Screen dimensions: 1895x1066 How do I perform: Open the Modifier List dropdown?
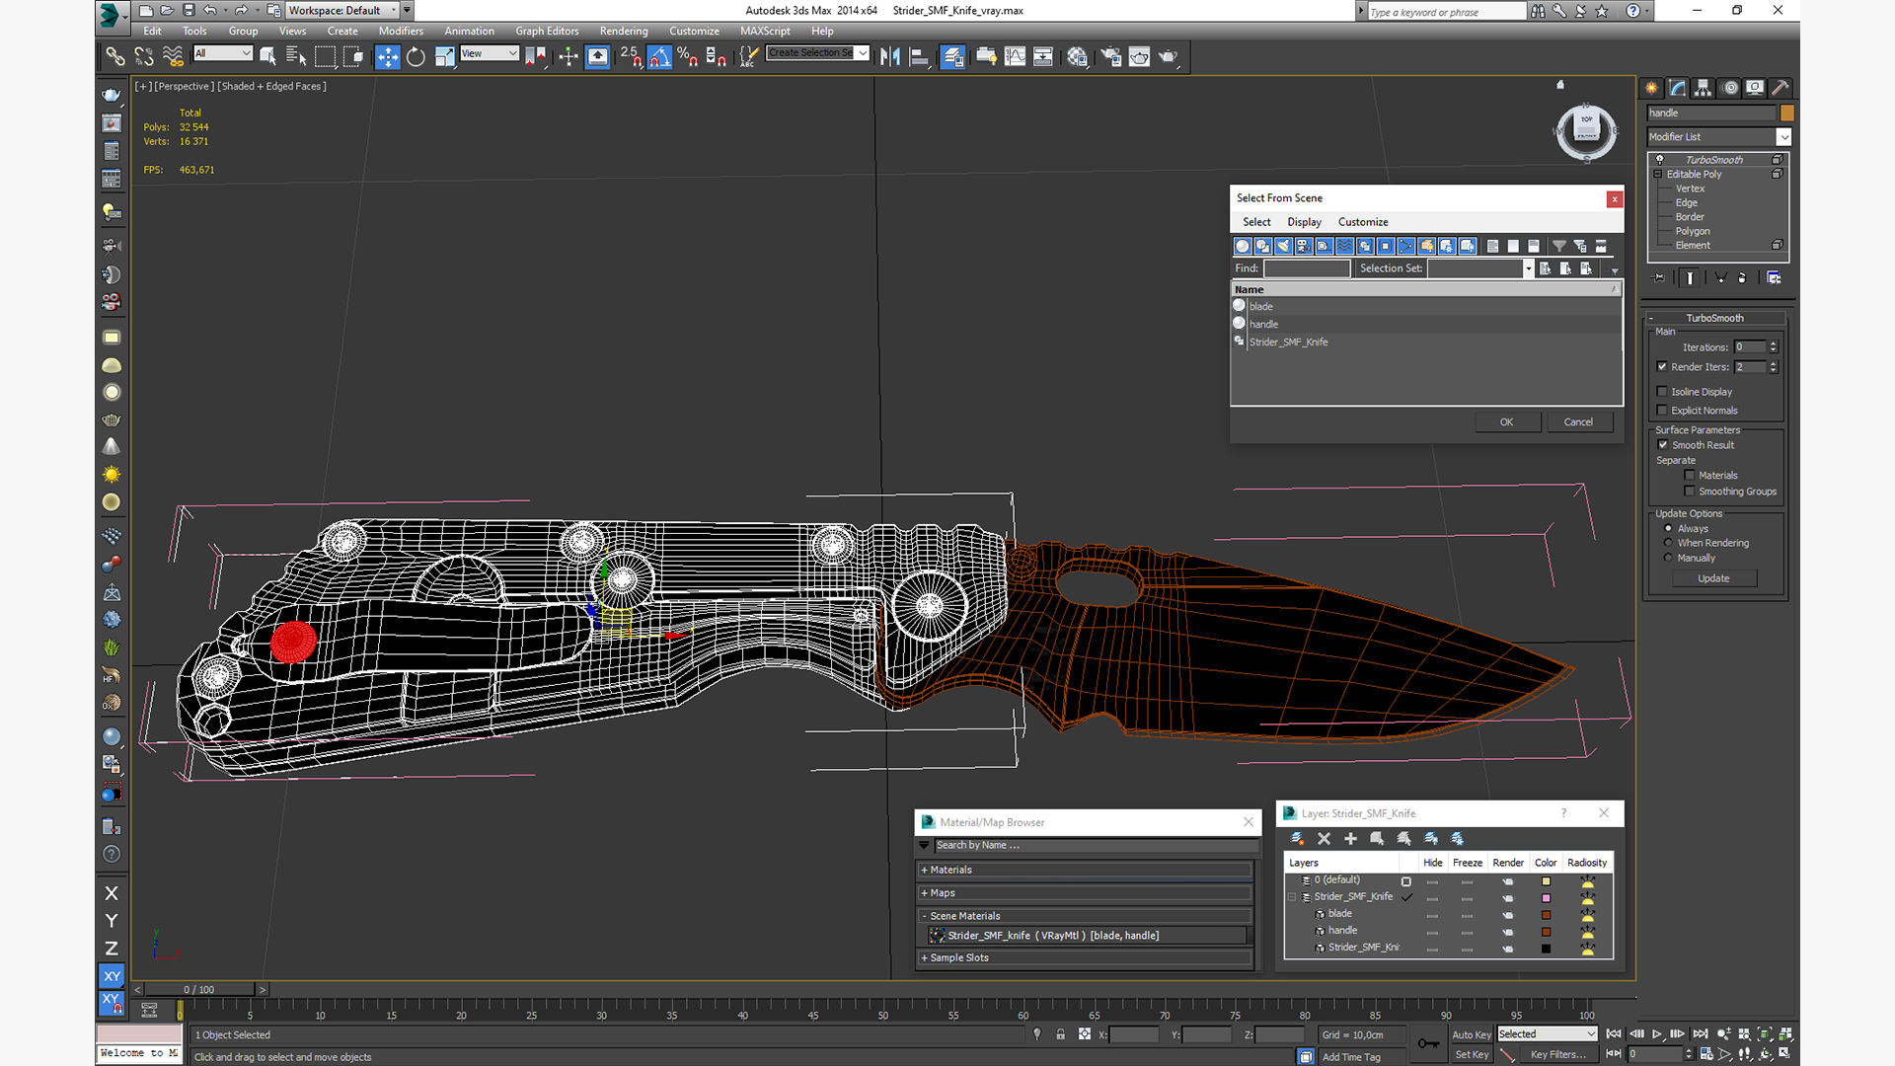[1783, 137]
